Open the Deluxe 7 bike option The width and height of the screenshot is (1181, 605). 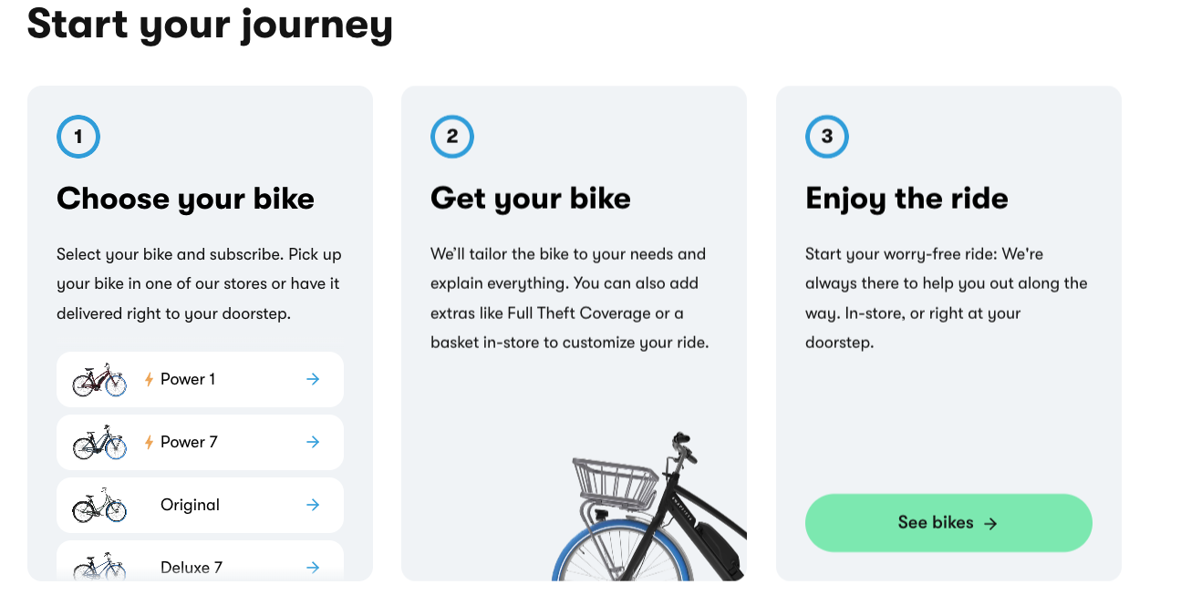(200, 560)
